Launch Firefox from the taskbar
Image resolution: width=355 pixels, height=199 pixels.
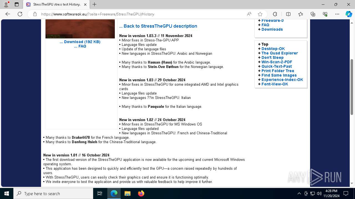141,193
